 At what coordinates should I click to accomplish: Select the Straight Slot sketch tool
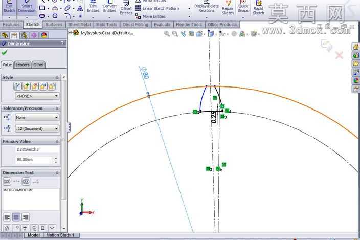pos(42,16)
